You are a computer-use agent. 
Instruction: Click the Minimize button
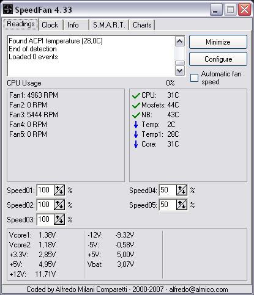coord(218,42)
